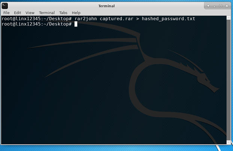Screen dimensions: 233x151
Task: Click the cursor block at the second prompt
Action: point(76,24)
